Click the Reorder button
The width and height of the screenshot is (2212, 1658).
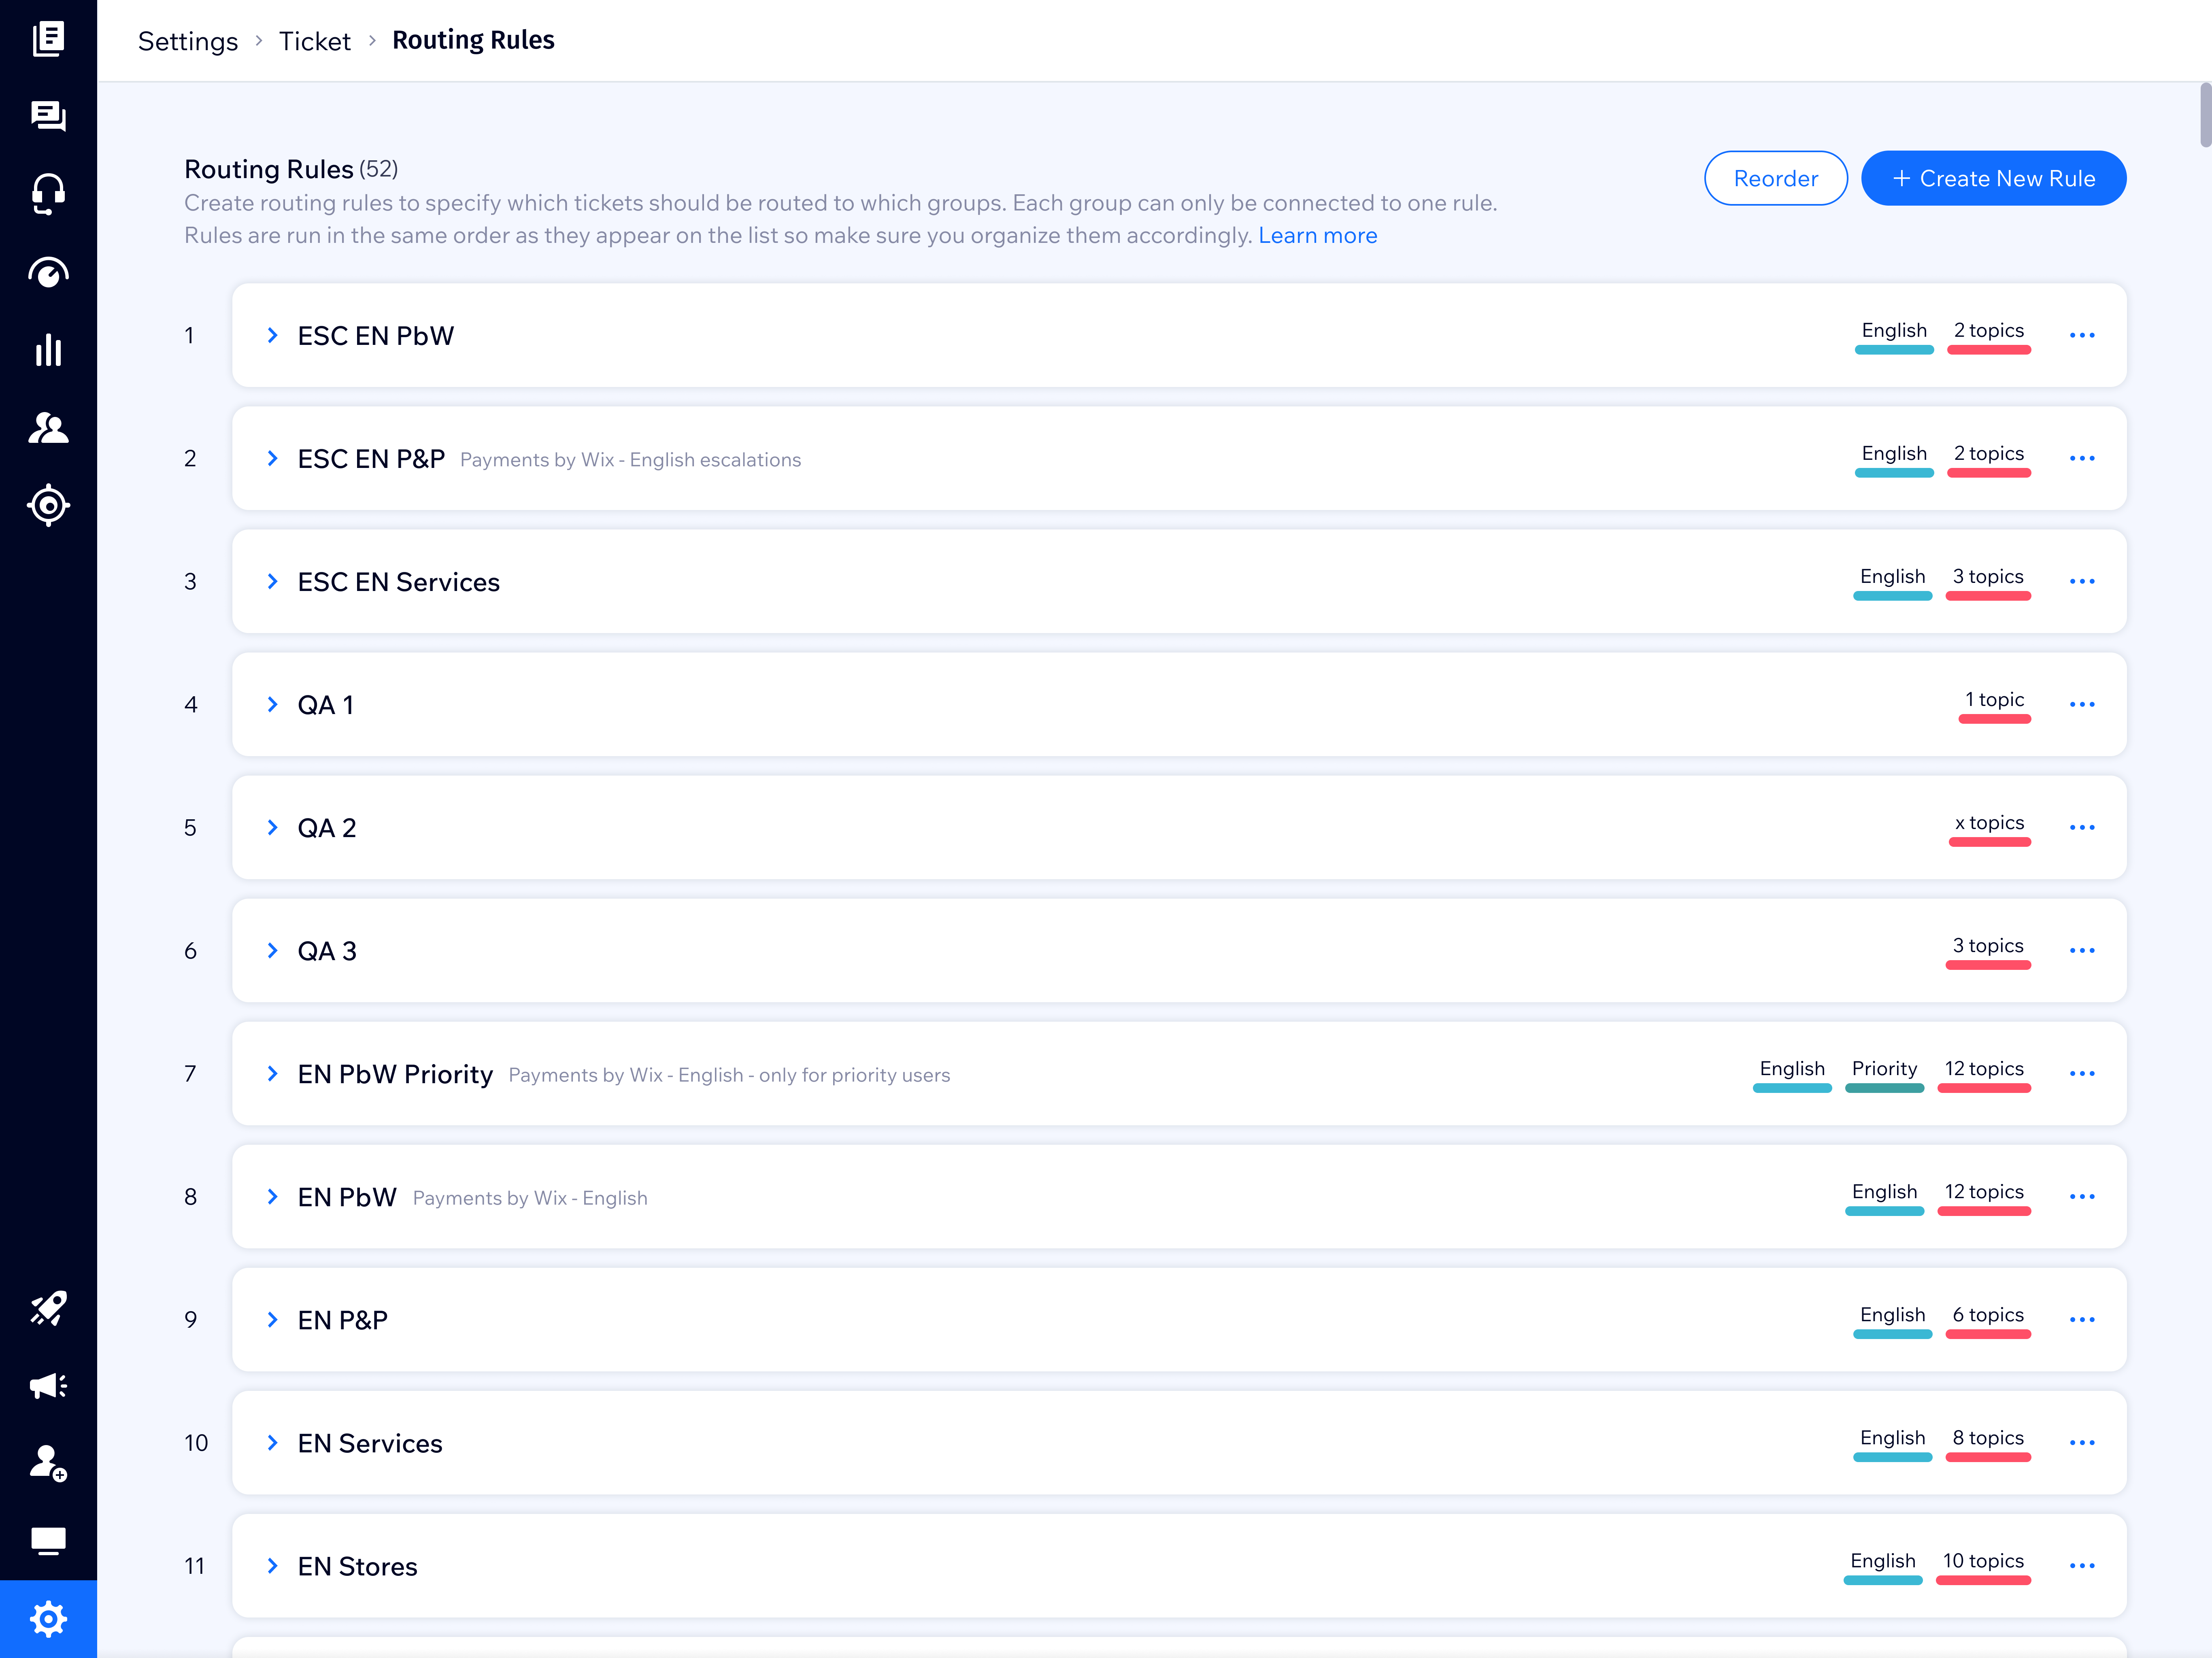coord(1775,178)
